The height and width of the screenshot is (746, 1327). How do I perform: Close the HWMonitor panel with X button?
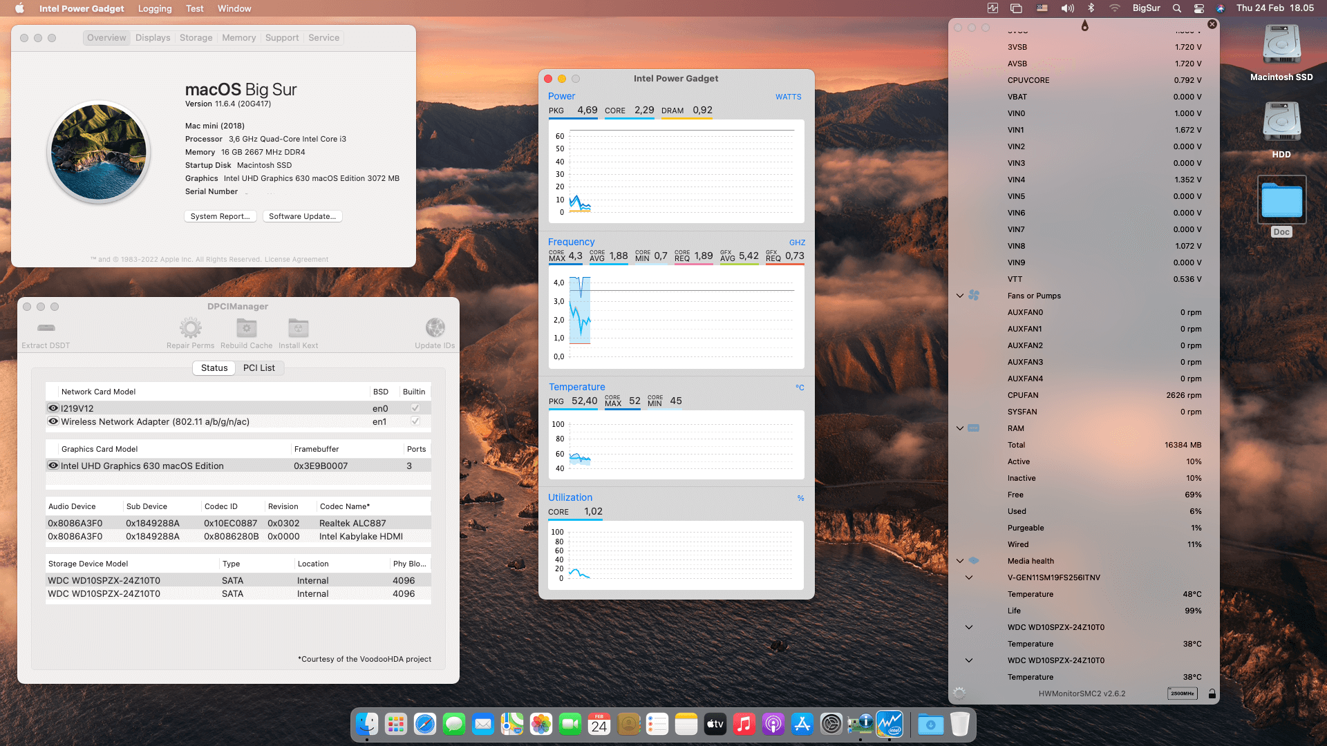coord(1212,24)
